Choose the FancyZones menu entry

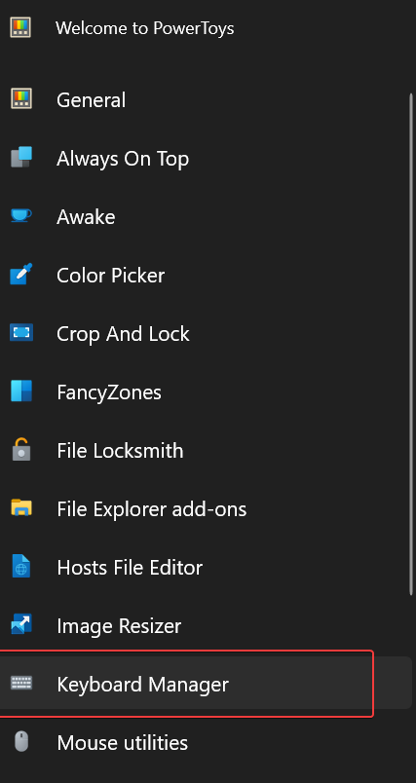206,391
